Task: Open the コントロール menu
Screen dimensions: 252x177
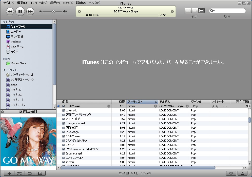Action: pyautogui.click(x=38, y=3)
